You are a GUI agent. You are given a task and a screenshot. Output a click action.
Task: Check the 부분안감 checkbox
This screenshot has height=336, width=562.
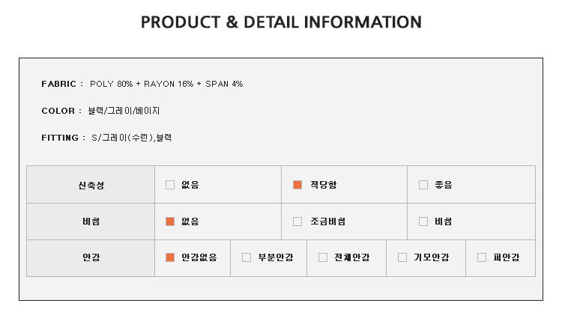(x=247, y=257)
